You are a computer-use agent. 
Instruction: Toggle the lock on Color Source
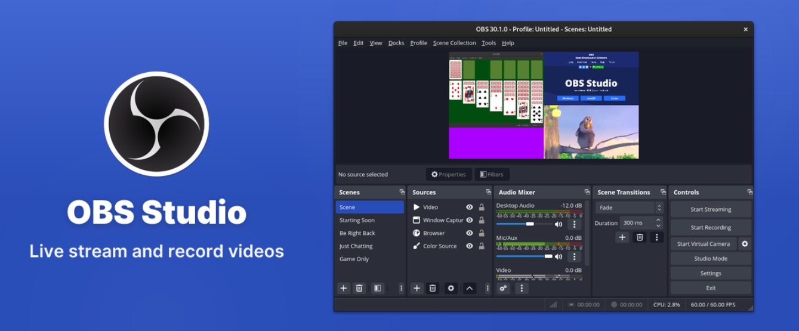[482, 246]
